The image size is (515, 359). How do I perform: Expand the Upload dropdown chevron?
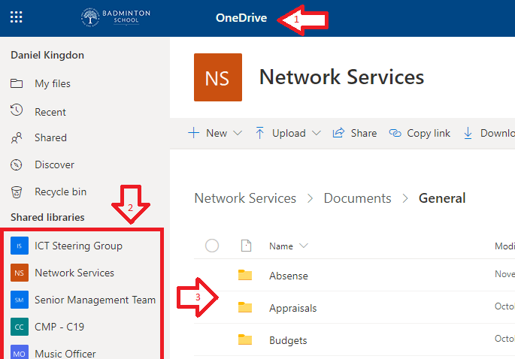(317, 133)
